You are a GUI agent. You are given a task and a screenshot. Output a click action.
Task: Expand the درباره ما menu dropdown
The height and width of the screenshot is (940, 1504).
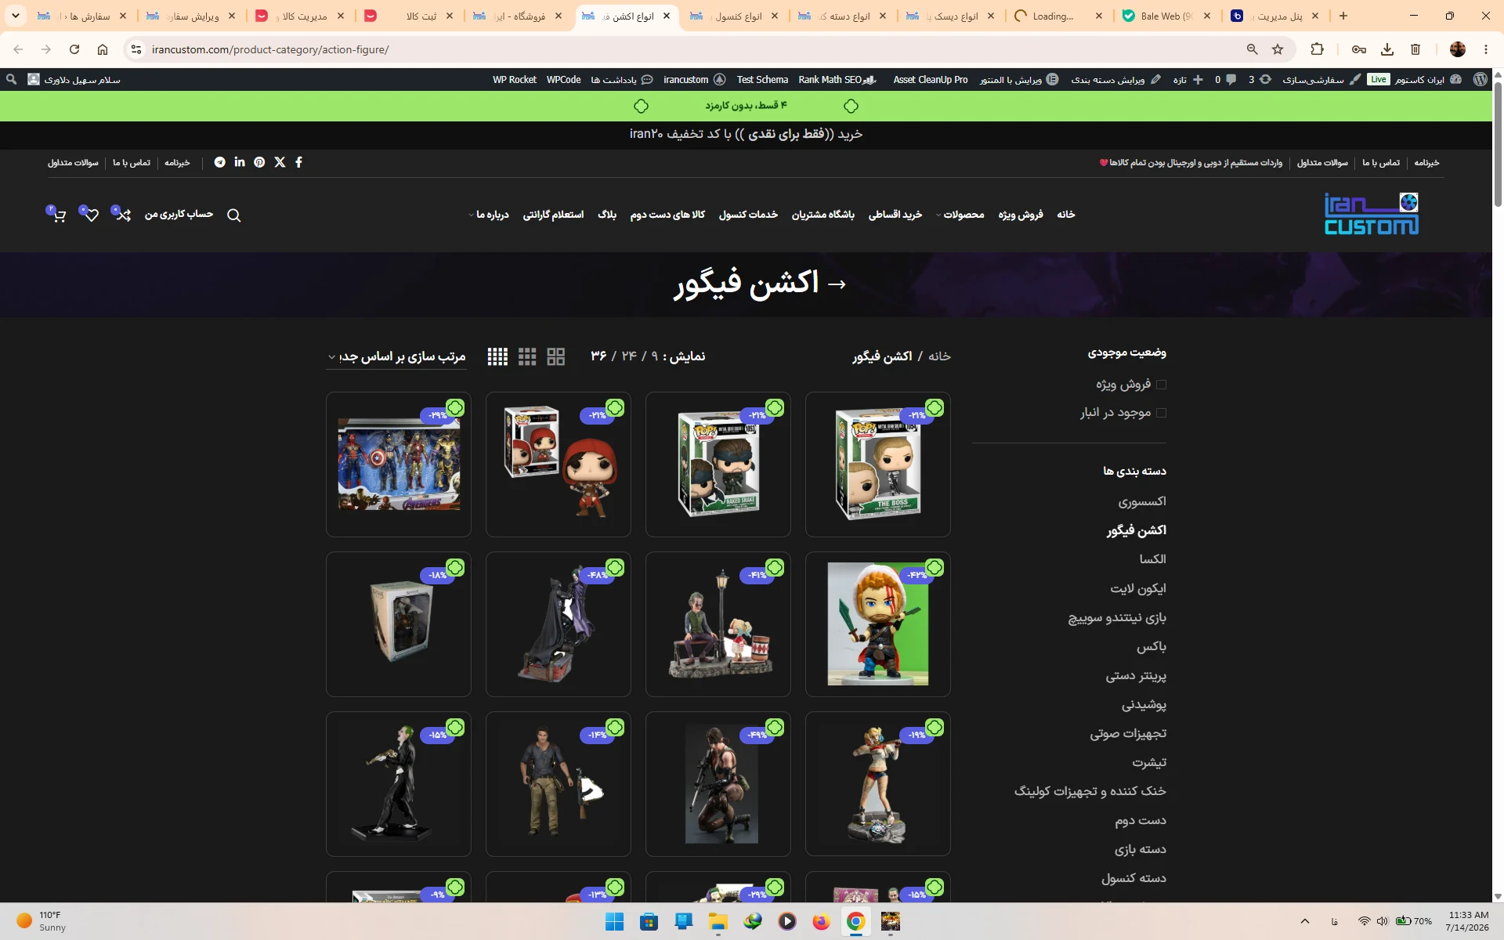[489, 215]
